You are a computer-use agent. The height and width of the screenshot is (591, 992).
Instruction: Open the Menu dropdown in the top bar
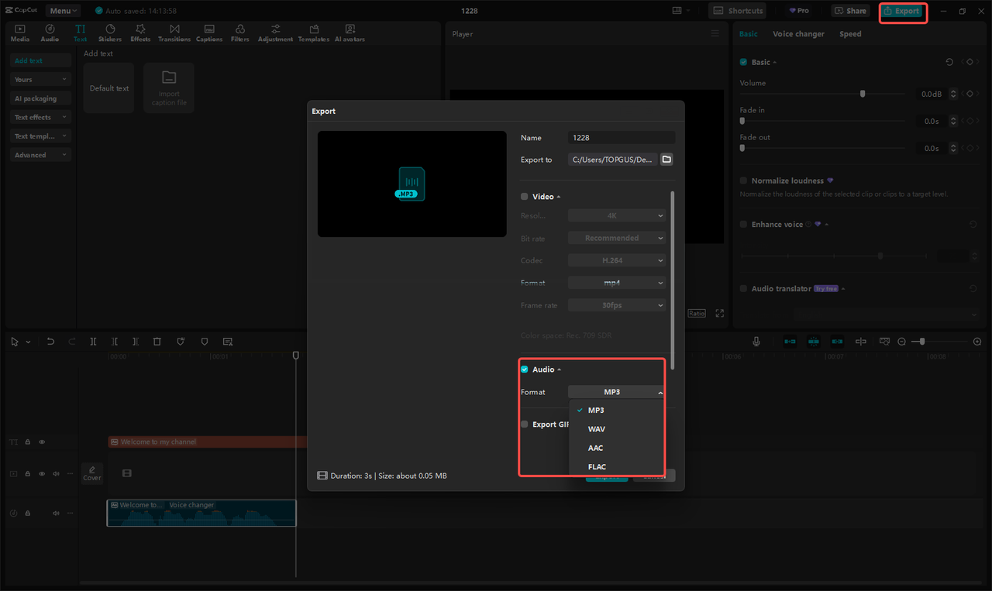62,10
